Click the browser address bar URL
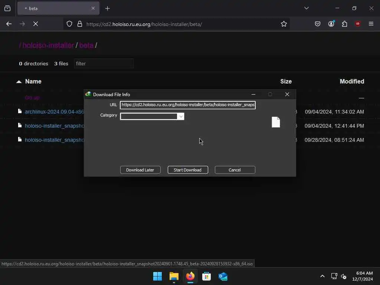 [x=144, y=24]
